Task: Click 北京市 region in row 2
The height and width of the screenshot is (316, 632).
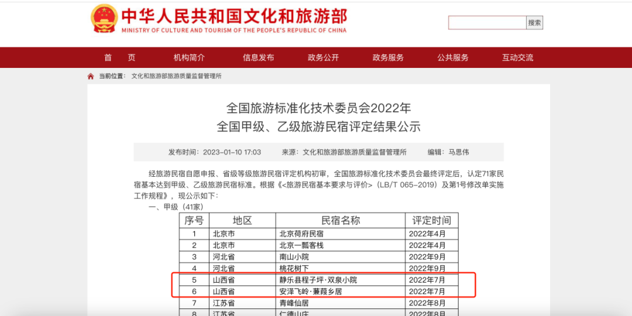Action: tap(224, 245)
